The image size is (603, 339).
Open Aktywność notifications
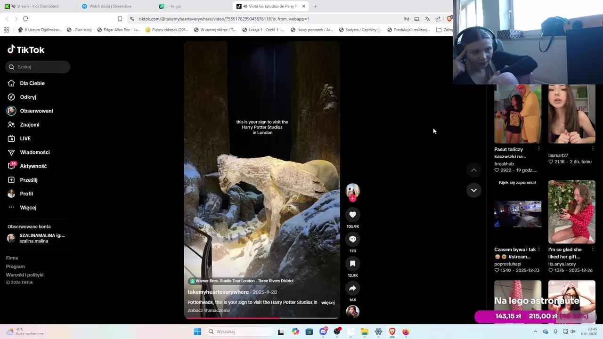33,166
